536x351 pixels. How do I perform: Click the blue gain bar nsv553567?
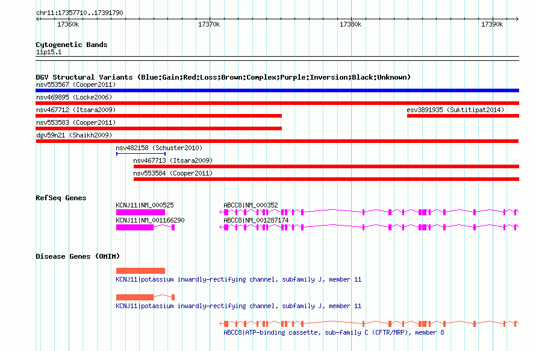277,90
